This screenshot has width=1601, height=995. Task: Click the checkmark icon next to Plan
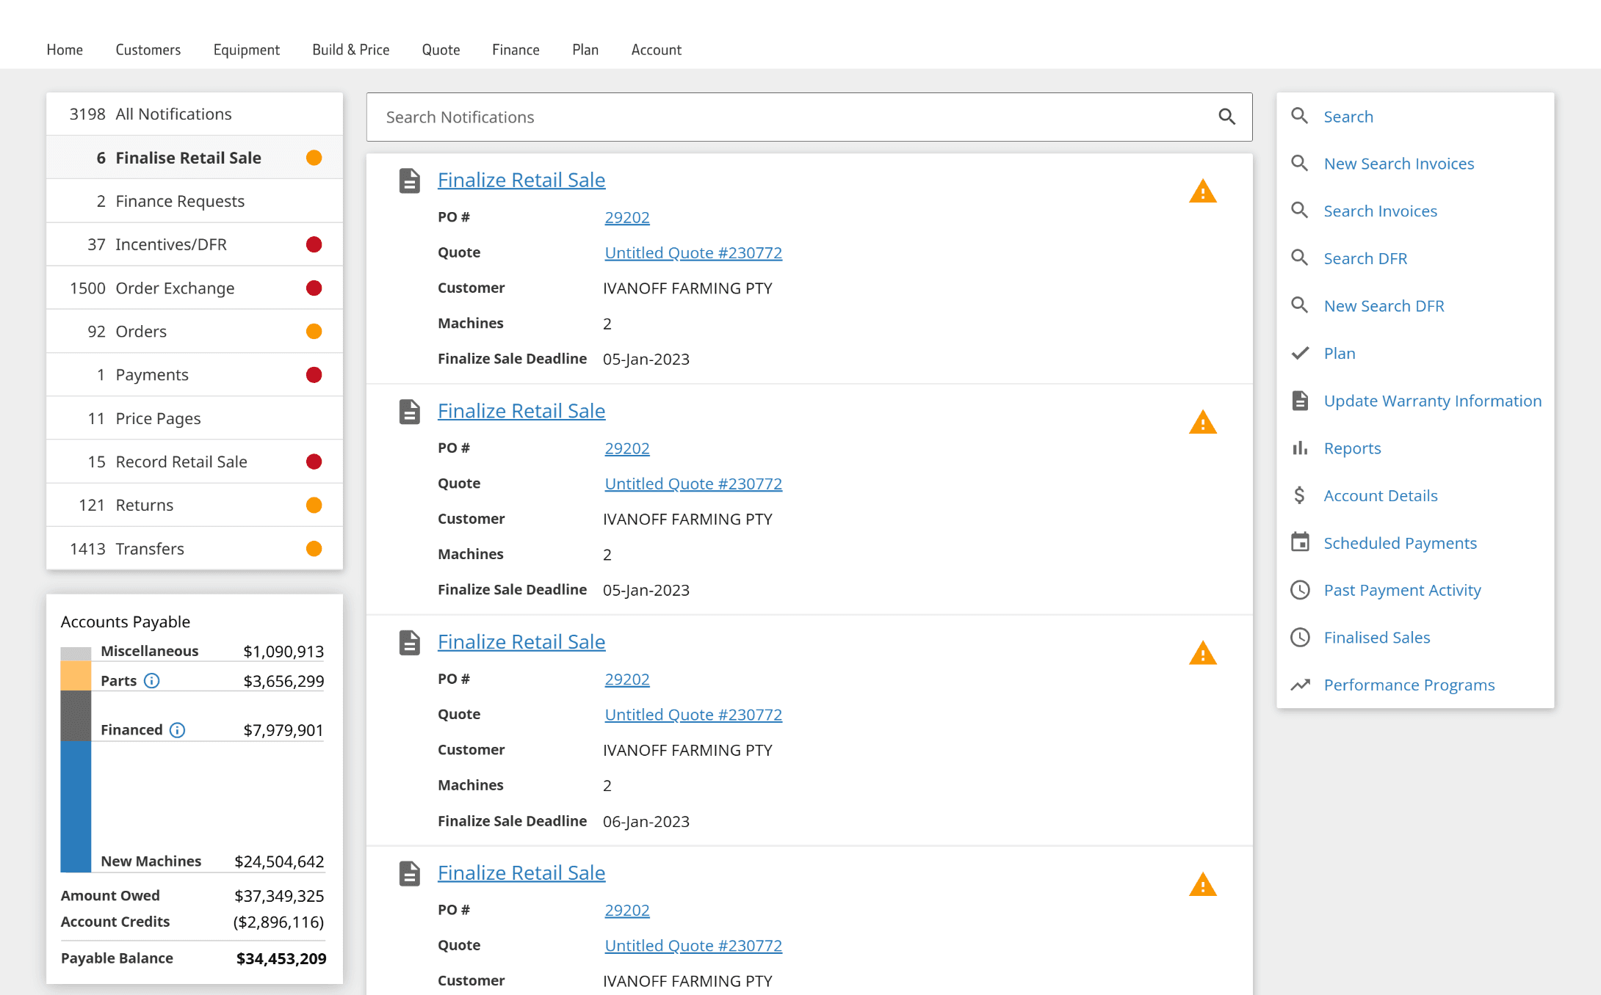(x=1300, y=353)
